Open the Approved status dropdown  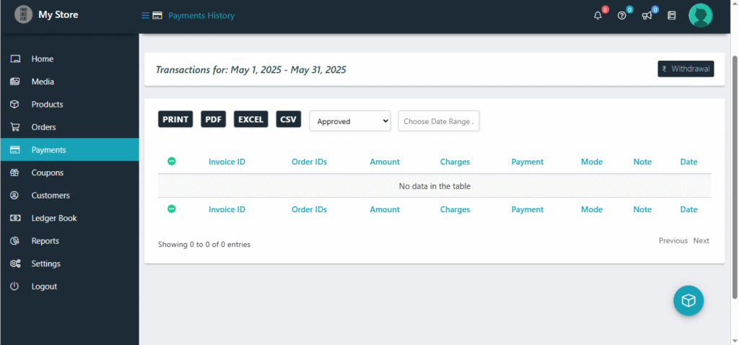[350, 121]
